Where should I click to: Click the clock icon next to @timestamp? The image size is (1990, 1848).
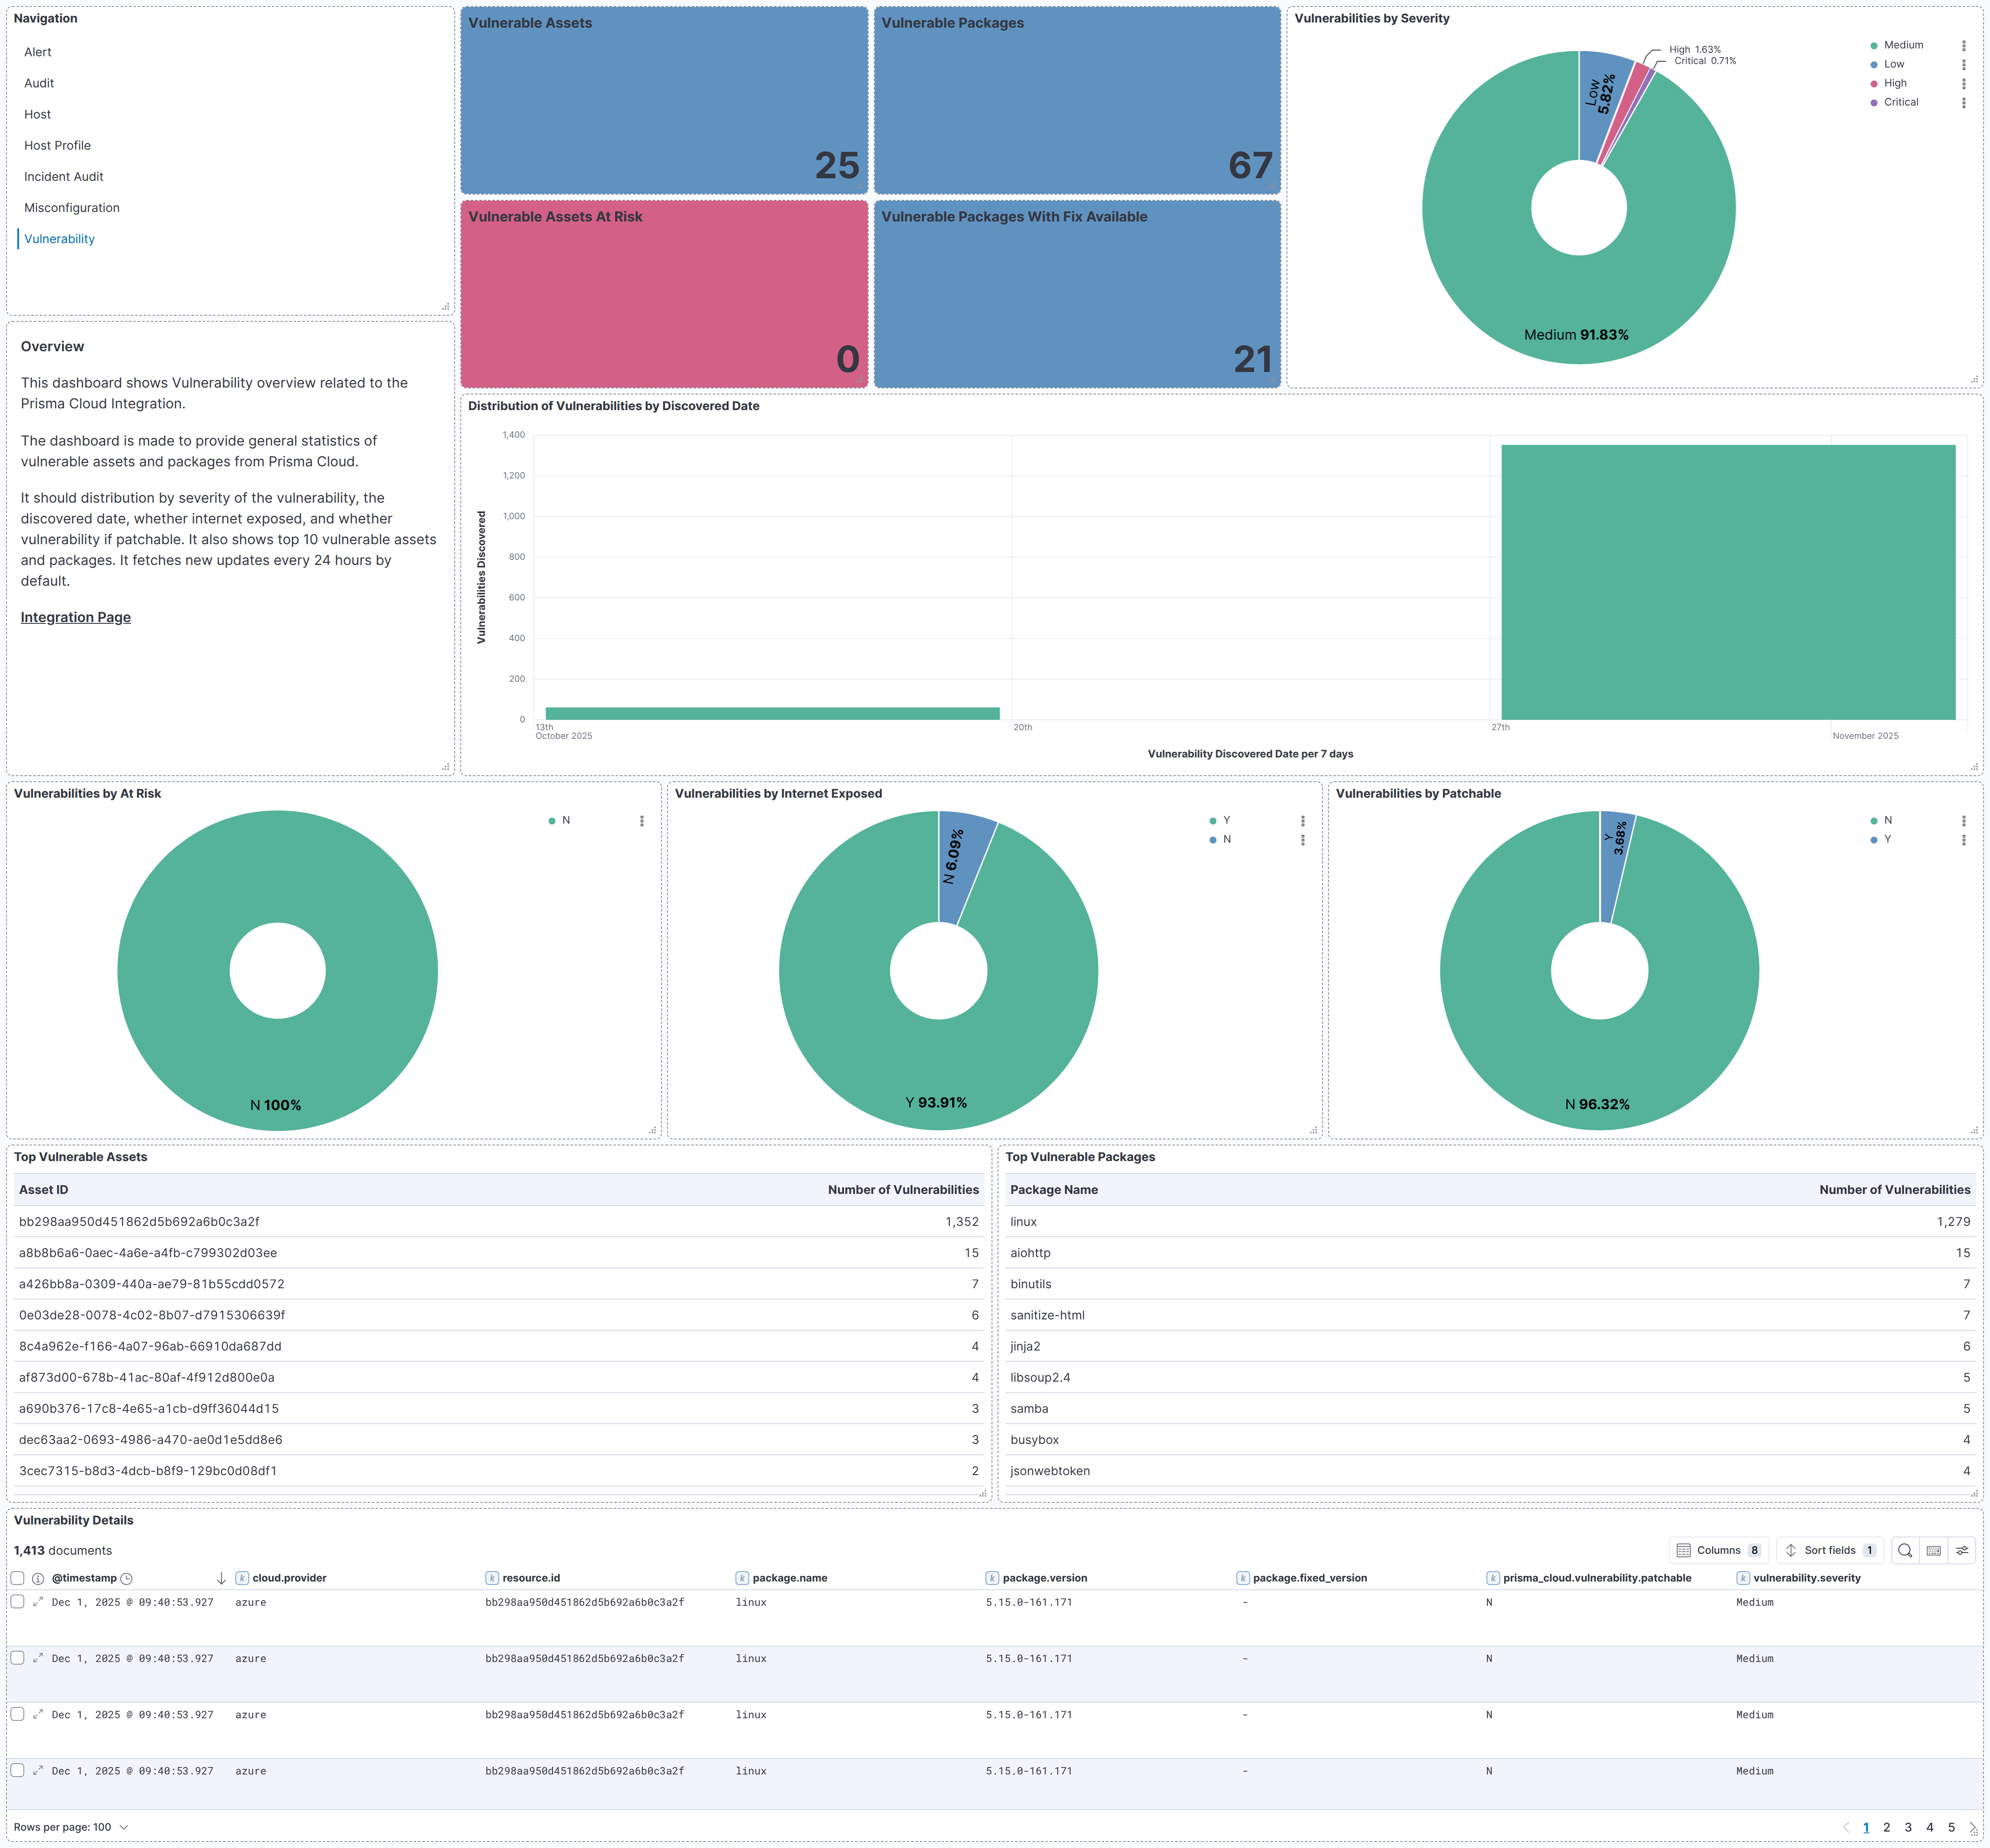click(x=127, y=1578)
